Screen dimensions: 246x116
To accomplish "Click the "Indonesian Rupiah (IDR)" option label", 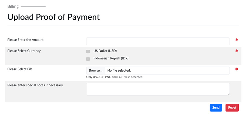I will tap(111, 59).
